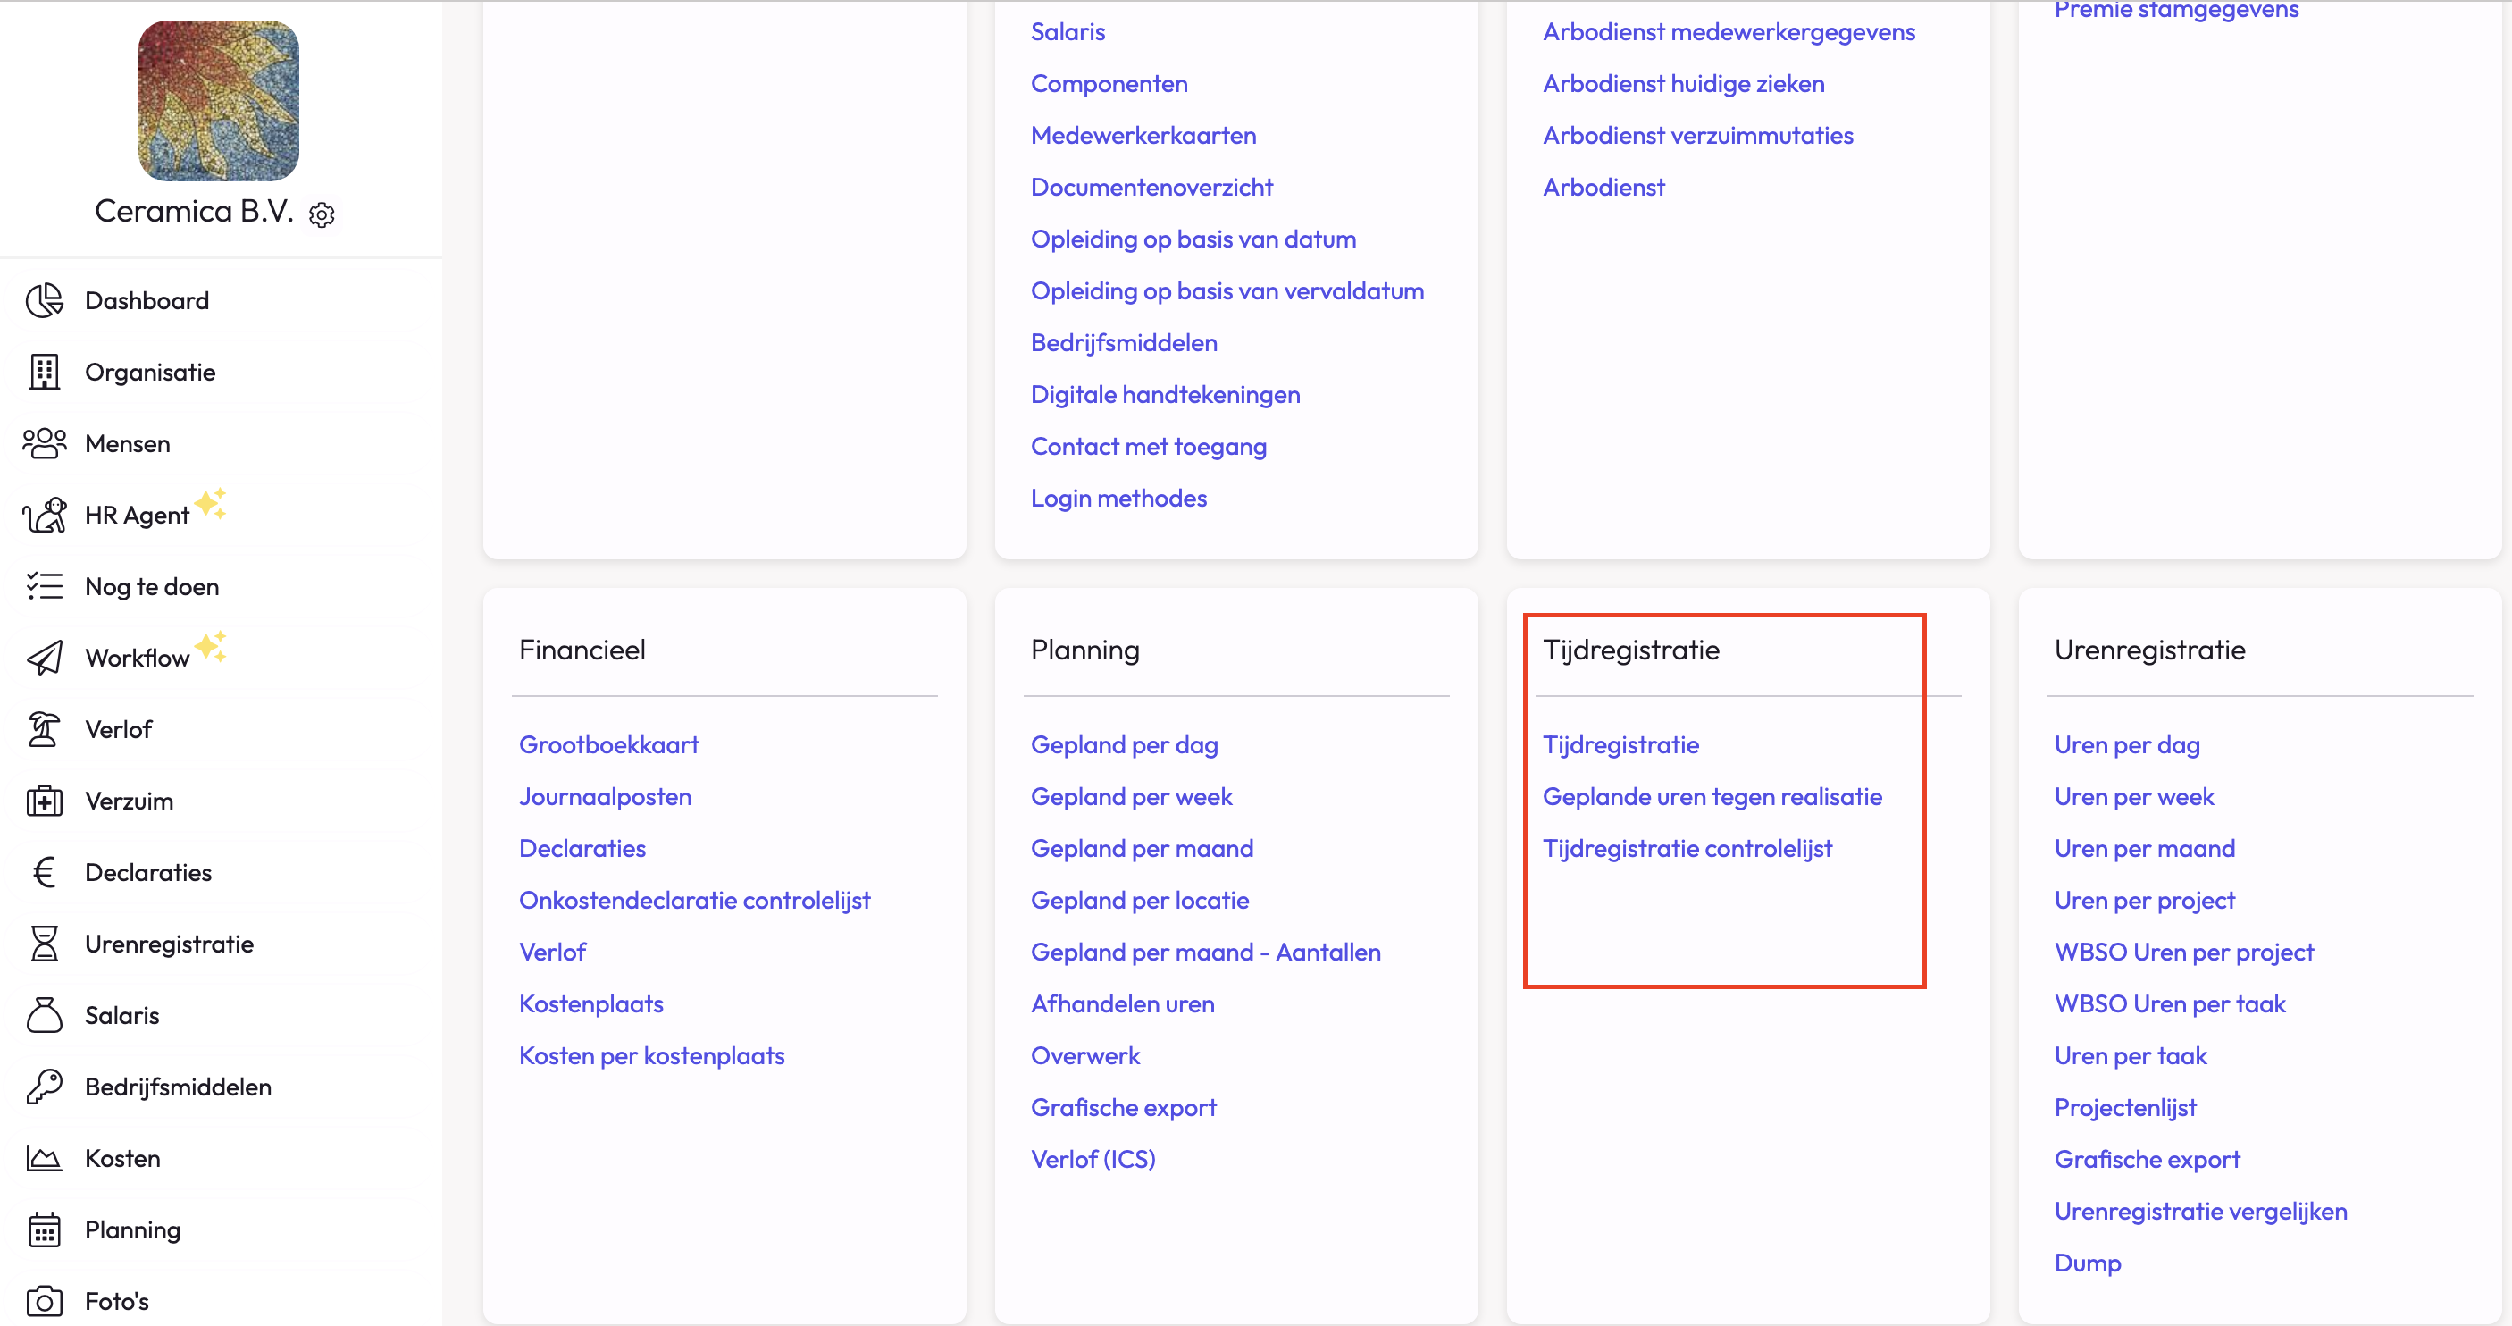Open HR Agent via its robot icon
Image resolution: width=2512 pixels, height=1326 pixels.
44,516
